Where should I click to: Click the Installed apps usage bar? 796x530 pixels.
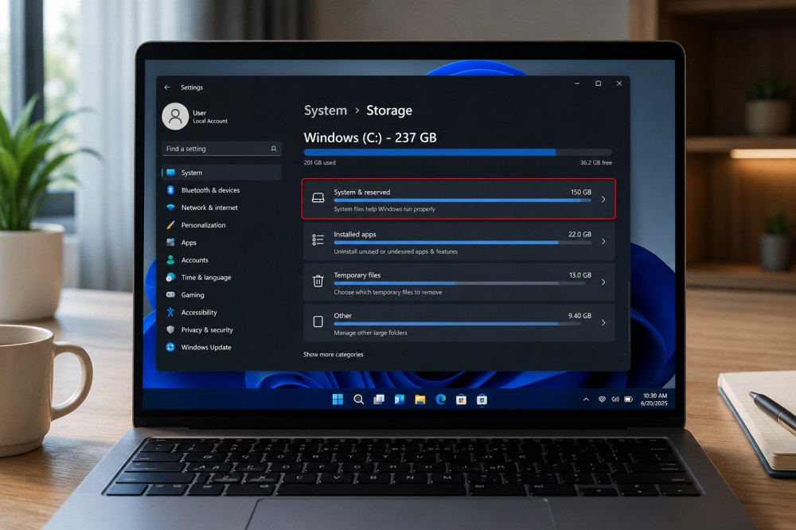point(462,243)
